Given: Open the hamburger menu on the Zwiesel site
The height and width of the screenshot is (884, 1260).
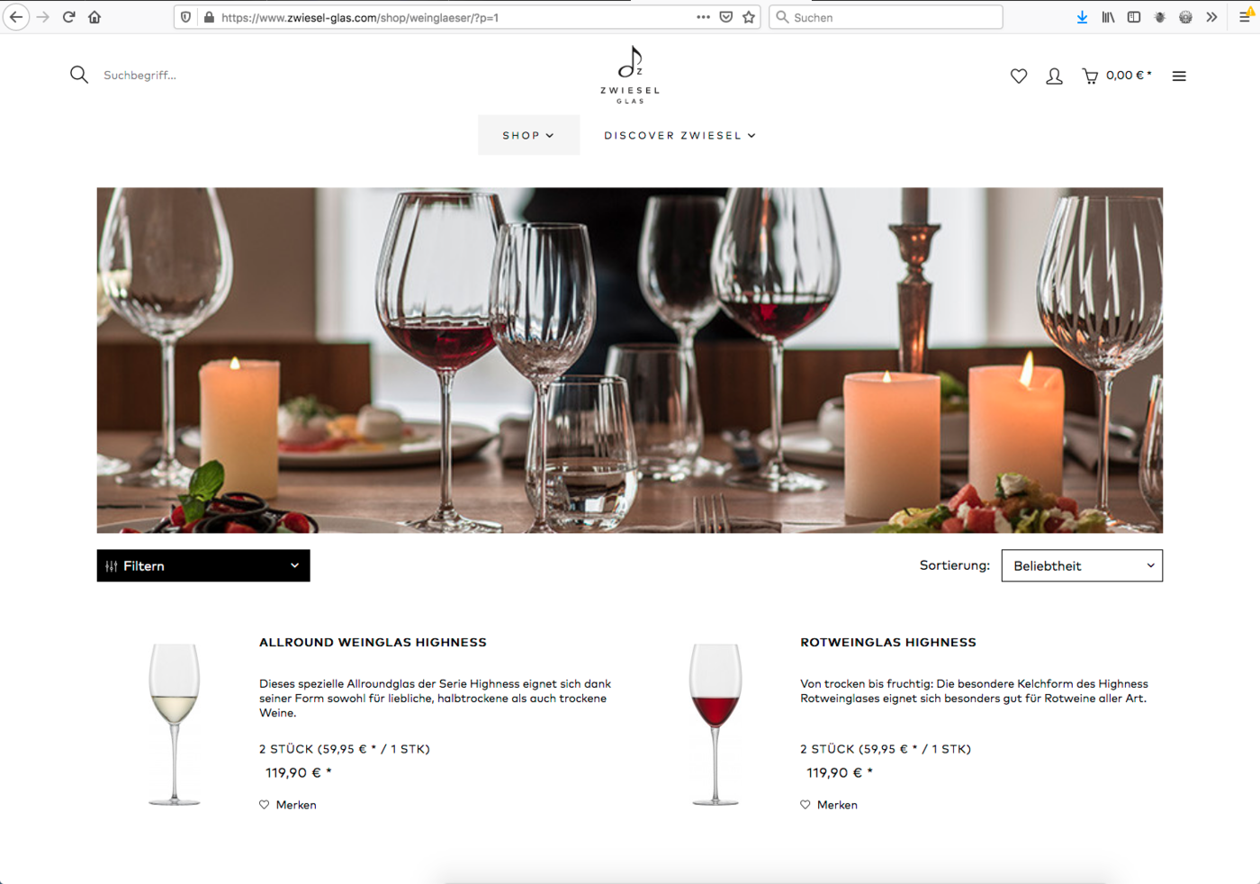Looking at the screenshot, I should click(1179, 77).
